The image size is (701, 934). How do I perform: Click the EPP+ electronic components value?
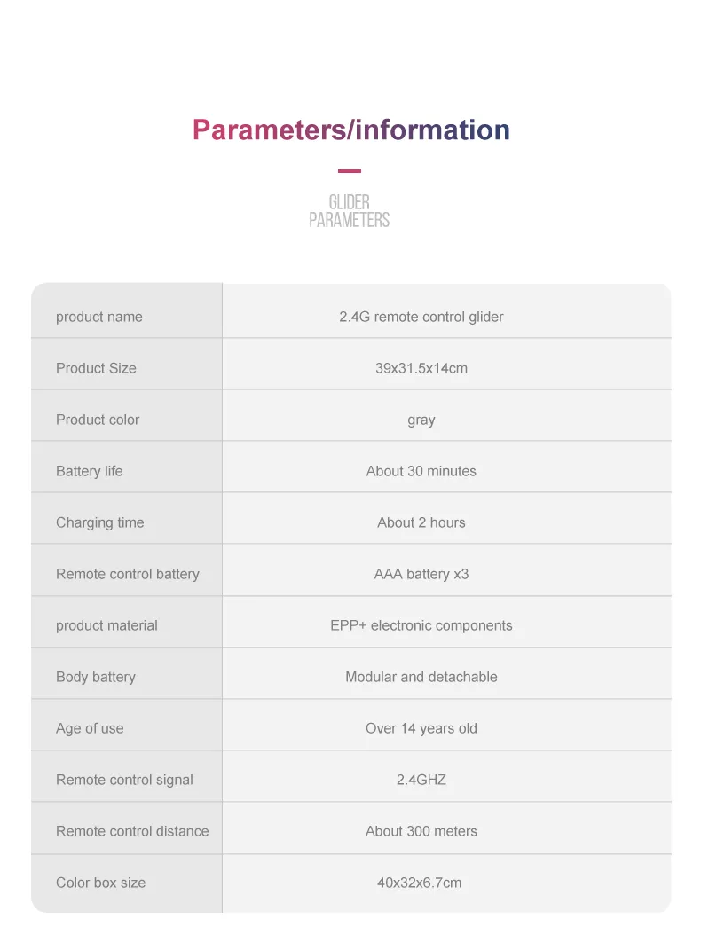point(421,625)
